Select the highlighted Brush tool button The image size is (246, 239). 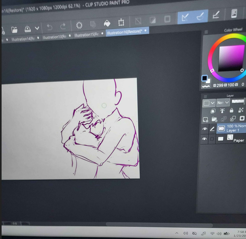click(x=200, y=17)
